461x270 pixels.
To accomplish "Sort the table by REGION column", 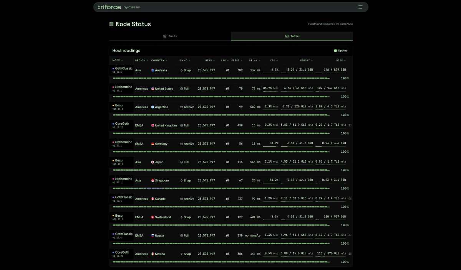I will 141,60.
